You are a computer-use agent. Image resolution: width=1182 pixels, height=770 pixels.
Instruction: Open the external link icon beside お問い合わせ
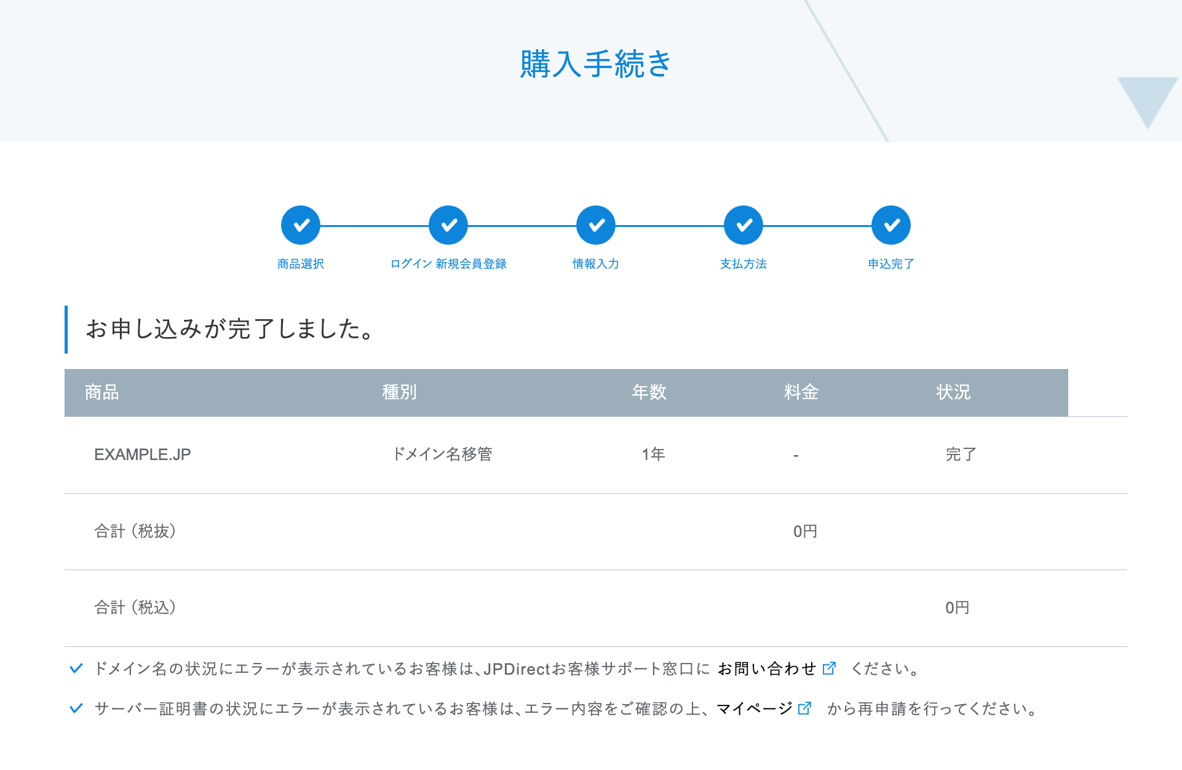click(830, 669)
